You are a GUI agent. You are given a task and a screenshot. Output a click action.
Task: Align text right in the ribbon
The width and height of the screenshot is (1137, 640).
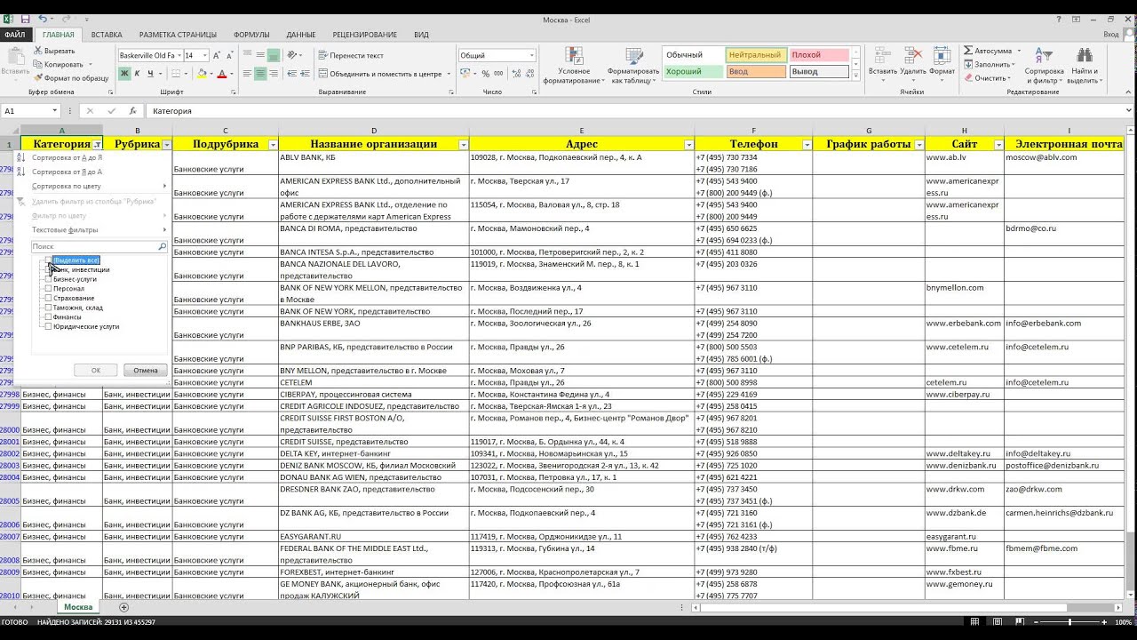tap(274, 73)
